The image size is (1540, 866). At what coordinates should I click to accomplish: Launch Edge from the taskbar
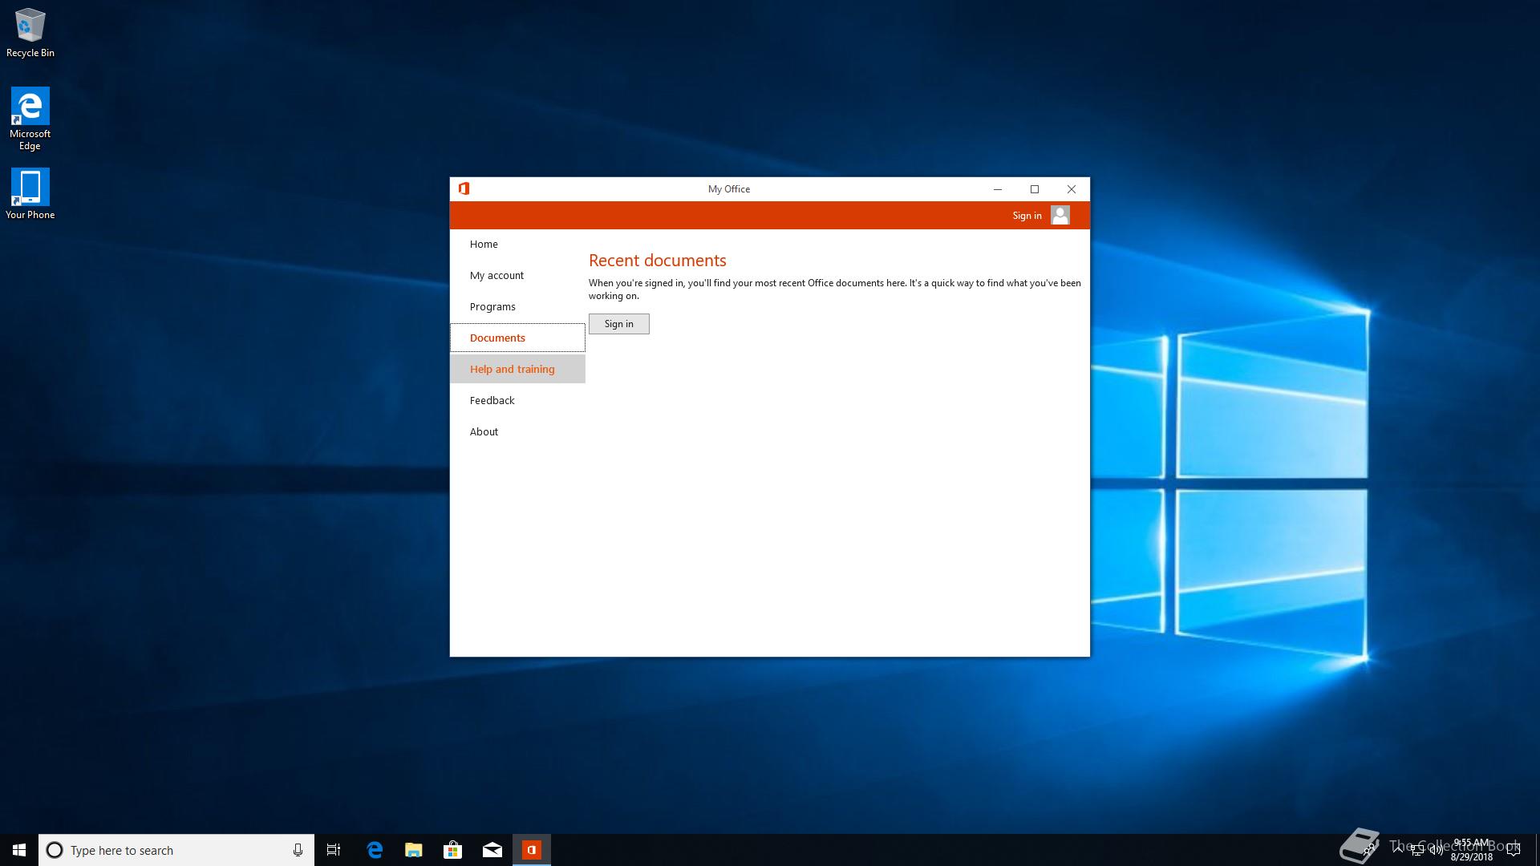click(375, 850)
